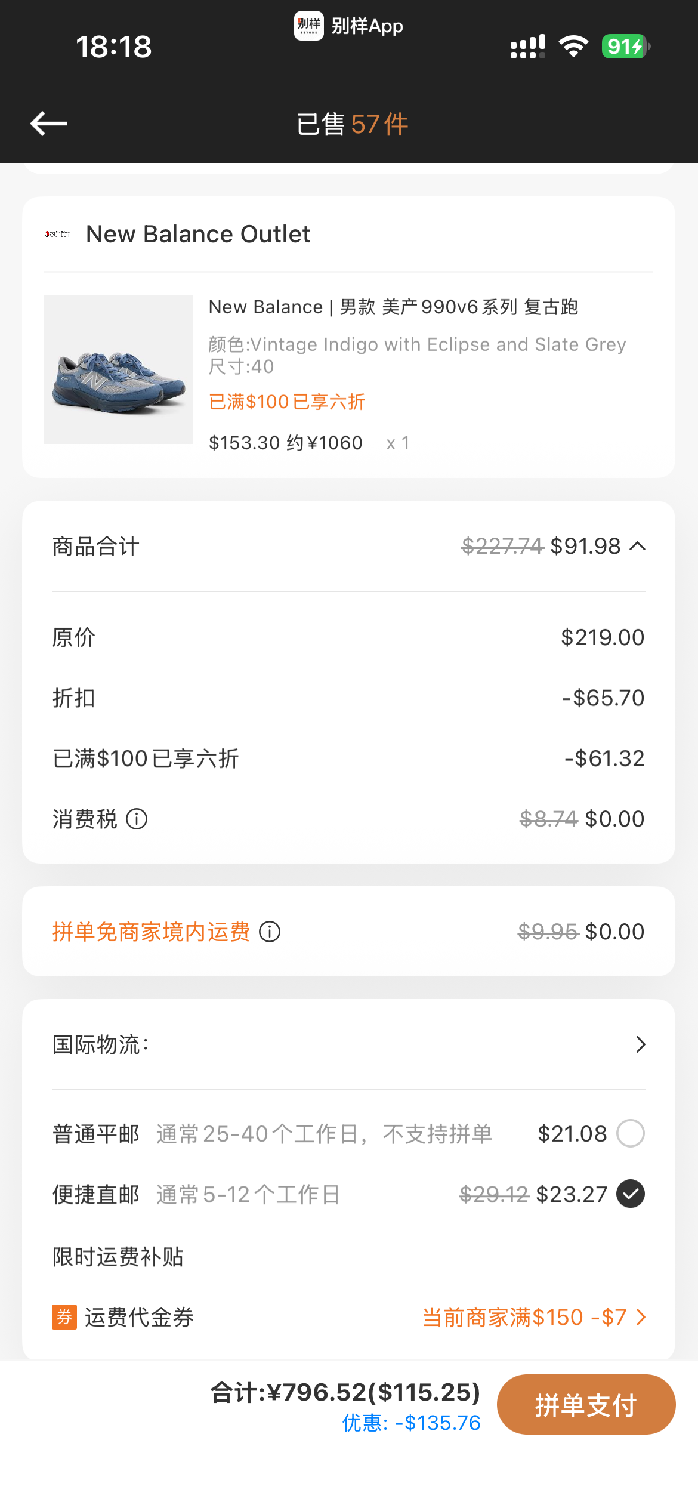Viewport: 698px width, 1511px height.
Task: Tap the New Balance Outlet store logo
Action: (x=57, y=234)
